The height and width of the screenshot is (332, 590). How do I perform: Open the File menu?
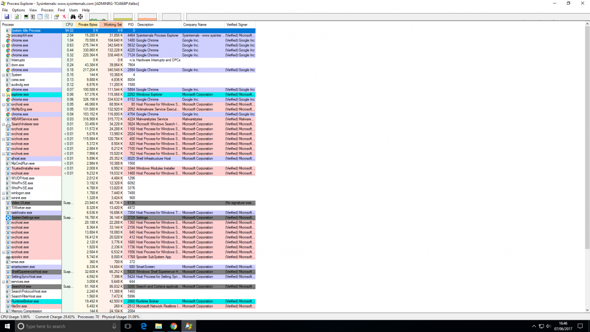click(5, 10)
